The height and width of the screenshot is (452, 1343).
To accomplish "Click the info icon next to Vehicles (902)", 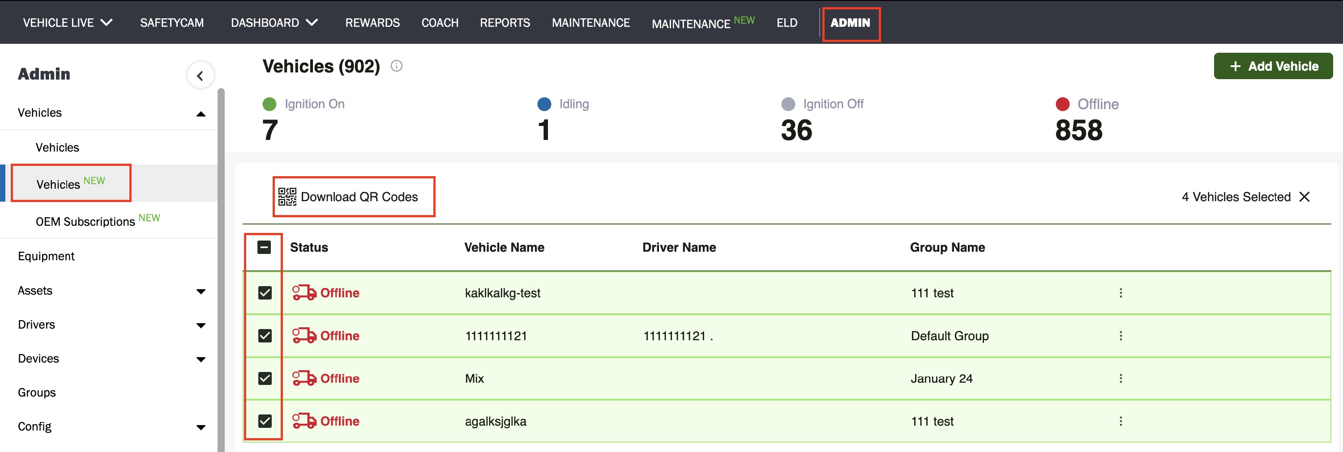I will click(x=397, y=66).
